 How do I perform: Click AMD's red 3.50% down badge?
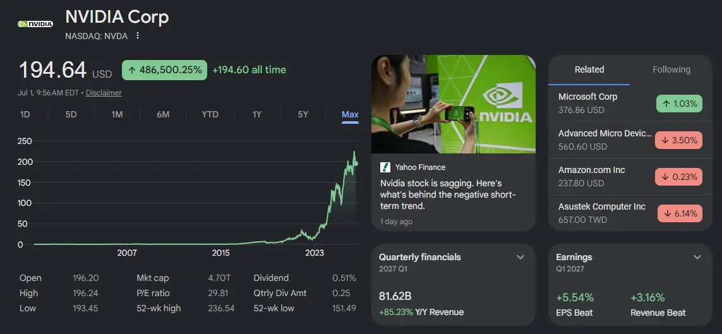(x=678, y=140)
